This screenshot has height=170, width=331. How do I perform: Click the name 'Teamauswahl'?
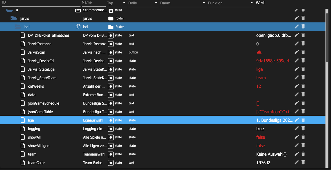pyautogui.click(x=94, y=154)
